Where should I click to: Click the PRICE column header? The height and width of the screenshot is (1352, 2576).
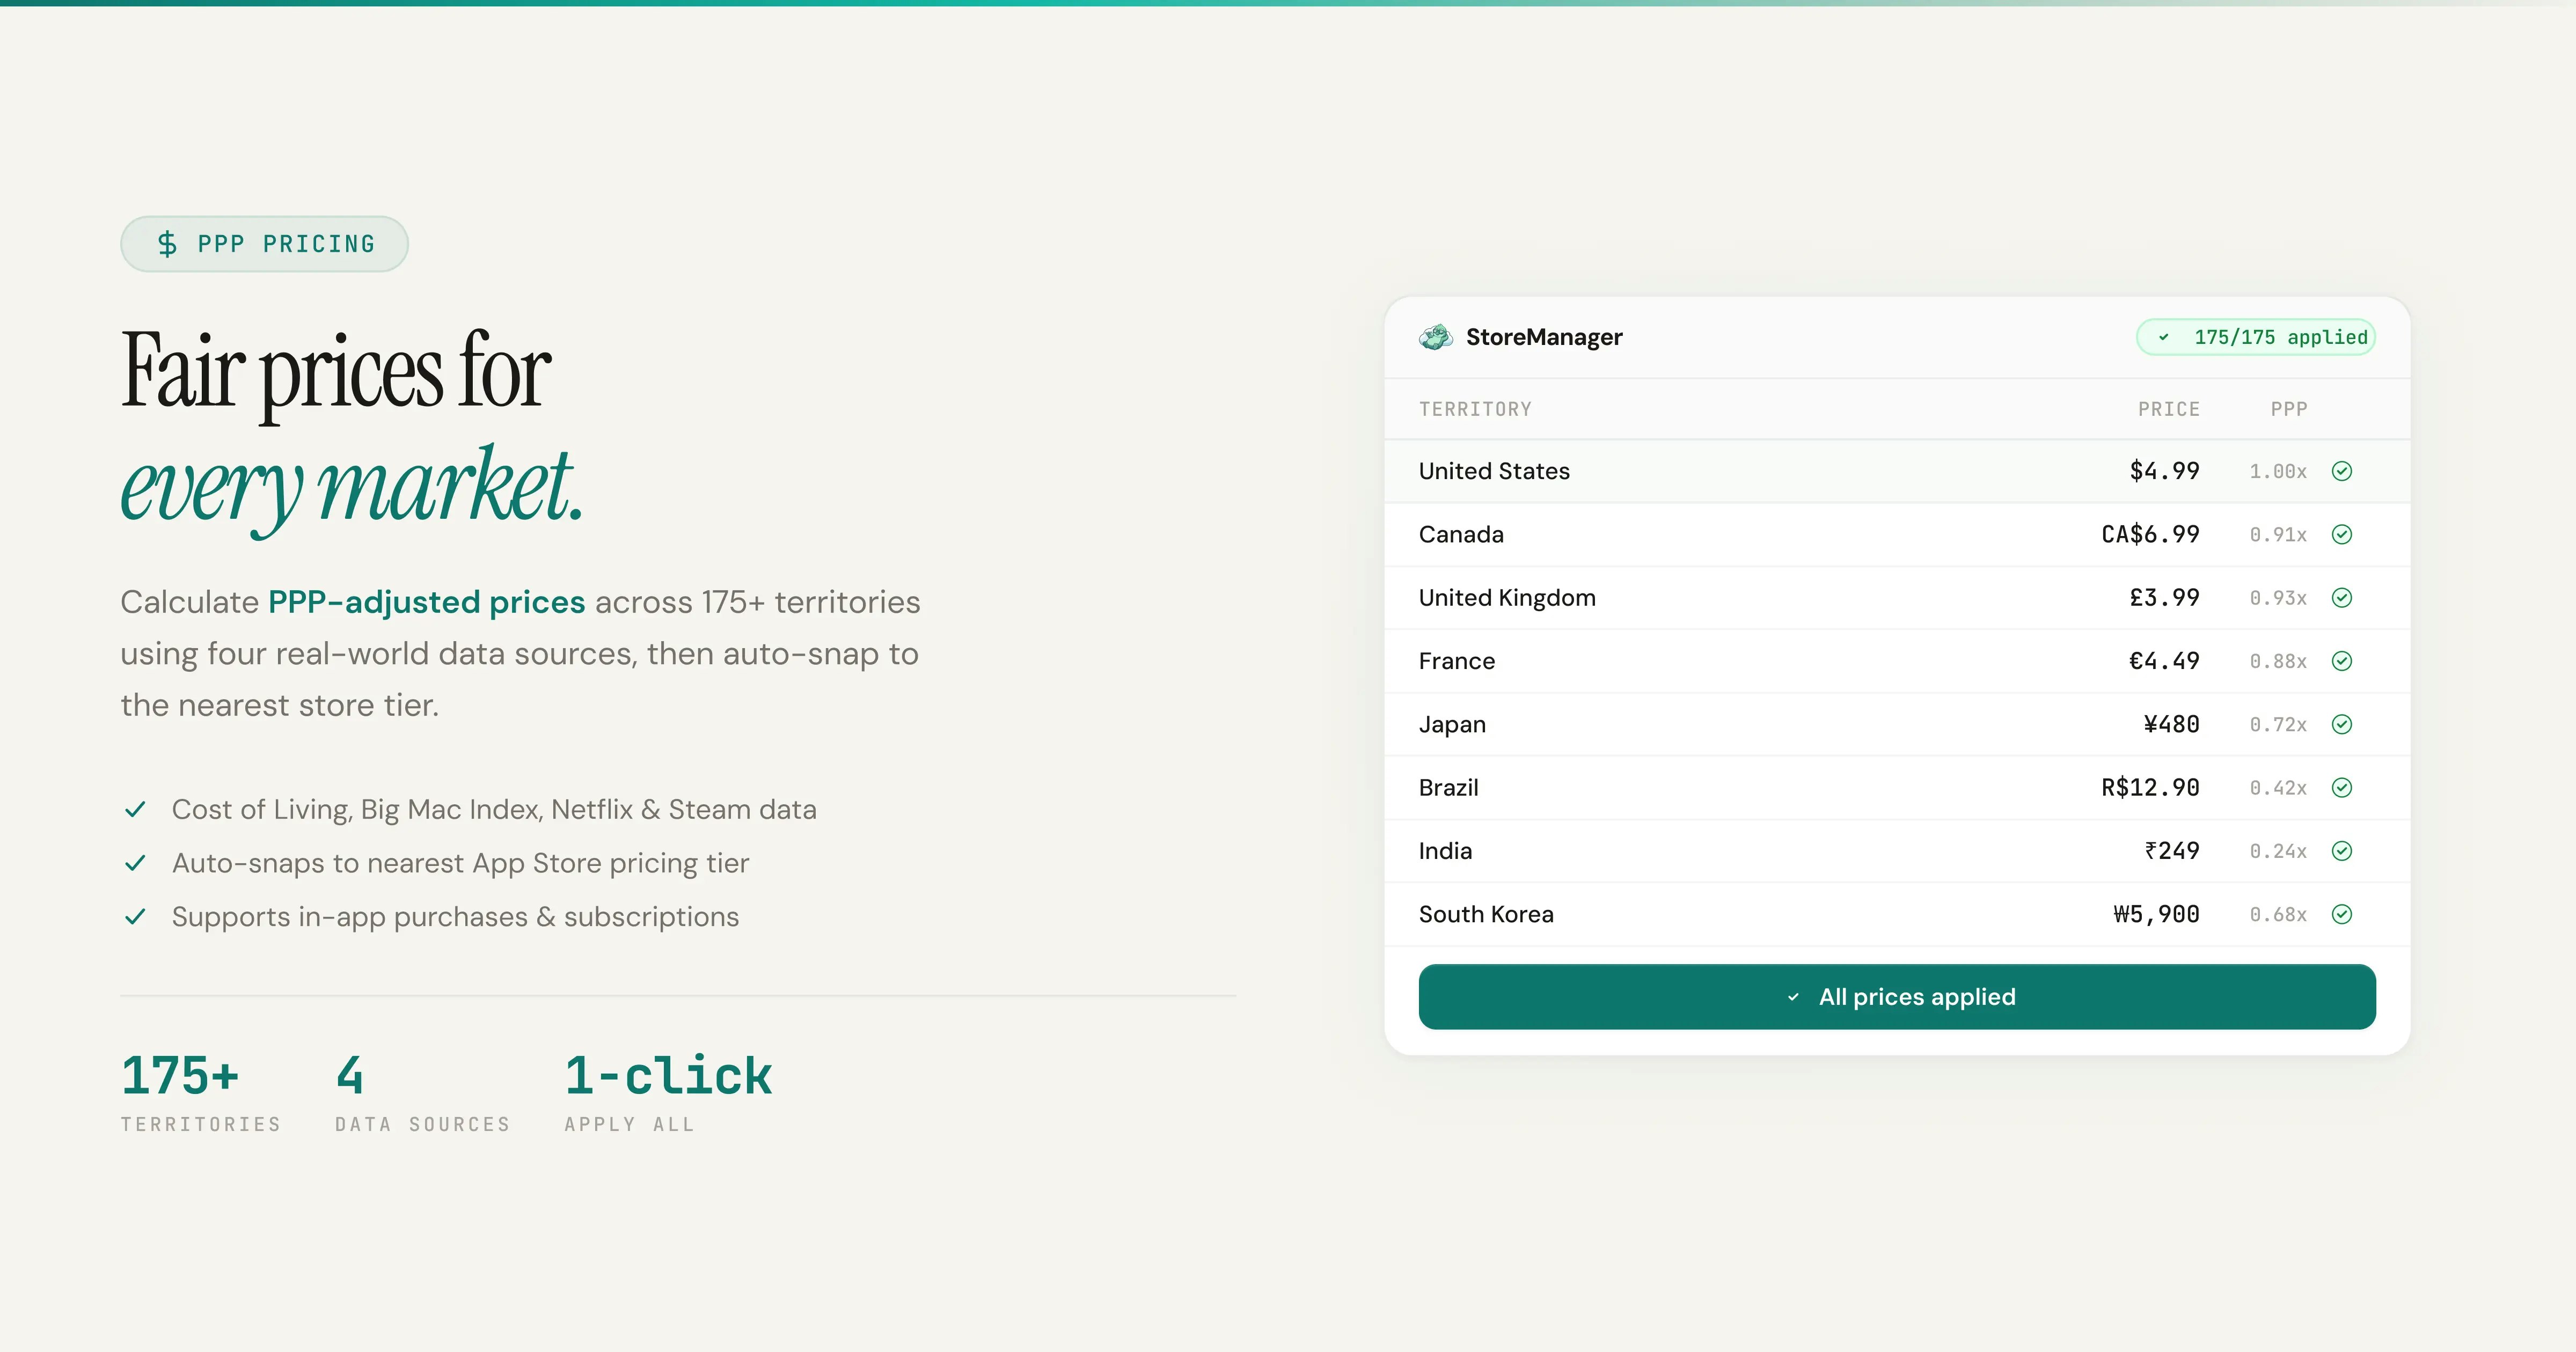coord(2169,408)
